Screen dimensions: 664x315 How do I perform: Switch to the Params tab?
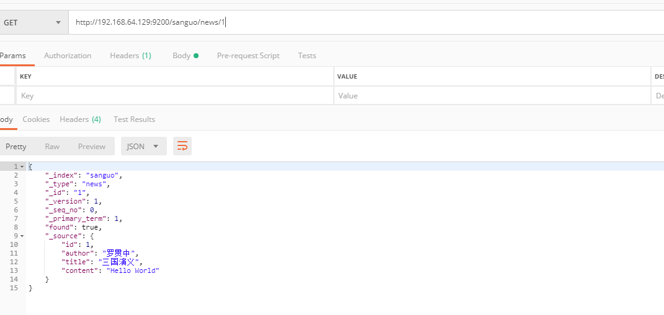pos(12,55)
